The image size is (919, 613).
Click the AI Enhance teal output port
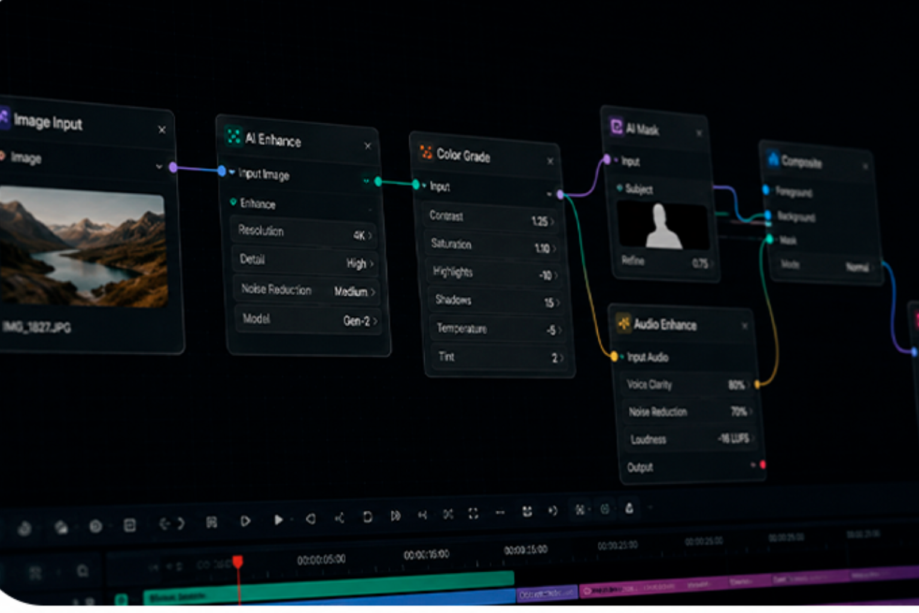click(378, 181)
